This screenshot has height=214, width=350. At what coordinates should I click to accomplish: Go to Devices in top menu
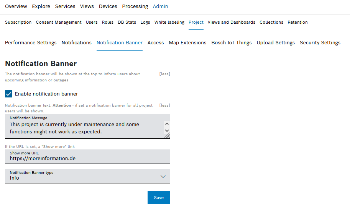point(108,6)
